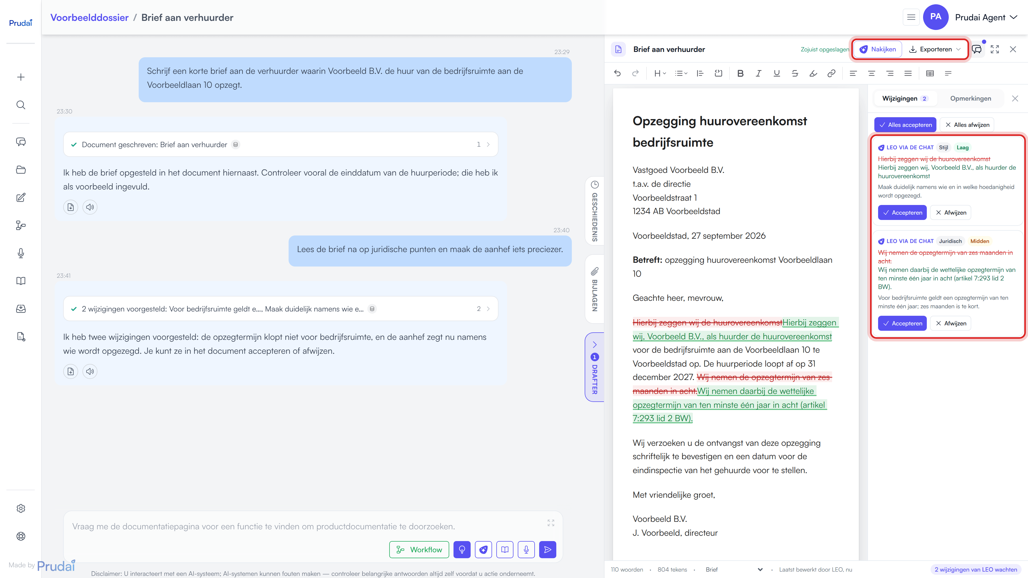Toggle strikethrough formatting
1028x578 pixels.
[795, 73]
